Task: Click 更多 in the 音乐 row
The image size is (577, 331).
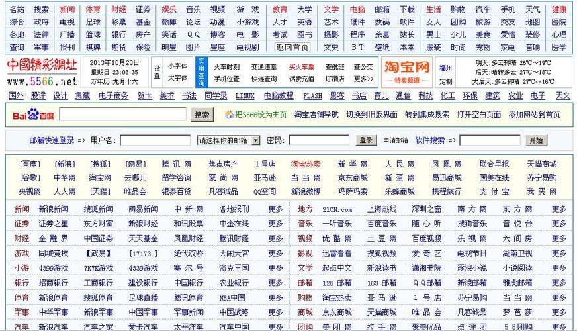Action: 559,224
